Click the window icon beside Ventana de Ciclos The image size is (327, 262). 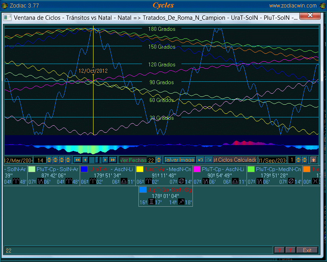tap(7, 17)
